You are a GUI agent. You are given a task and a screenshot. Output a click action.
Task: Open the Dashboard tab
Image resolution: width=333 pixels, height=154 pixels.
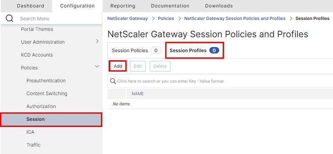[30, 6]
